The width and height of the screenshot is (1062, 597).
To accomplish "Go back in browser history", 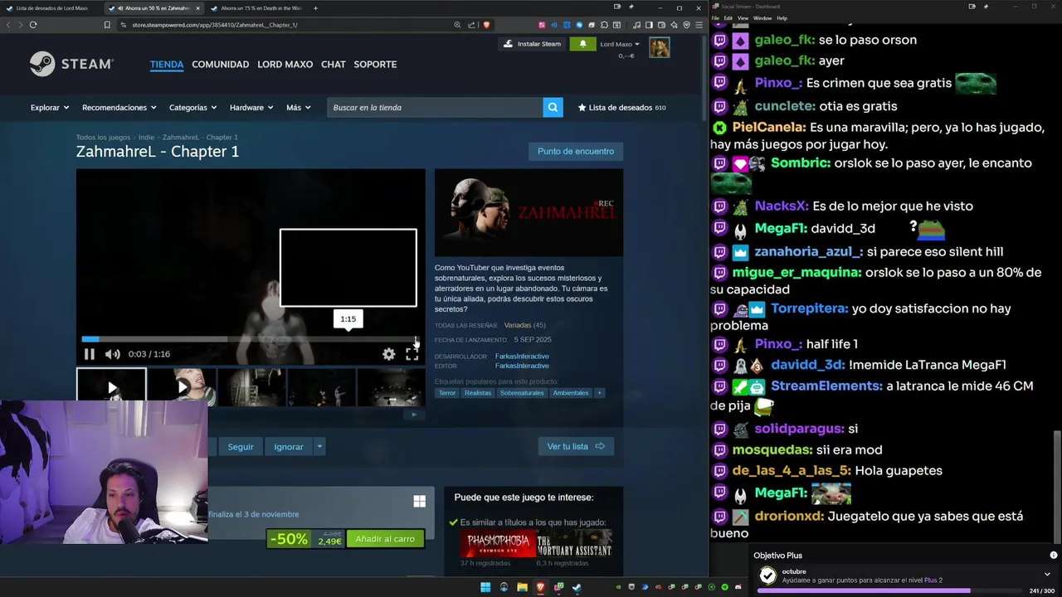I will tap(8, 25).
